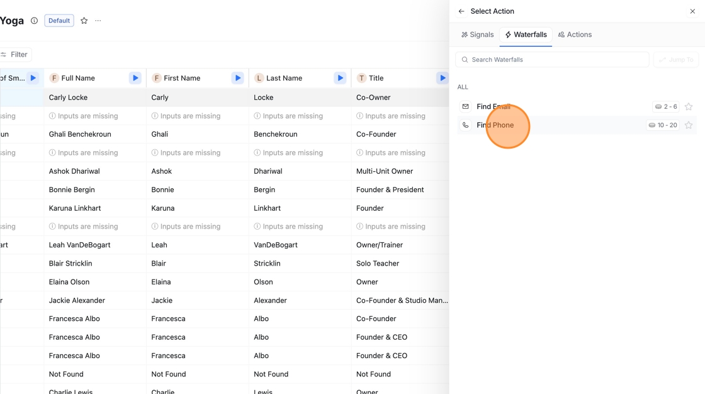The width and height of the screenshot is (705, 394).
Task: Click the 2 - 6 credits badge
Action: pos(666,106)
